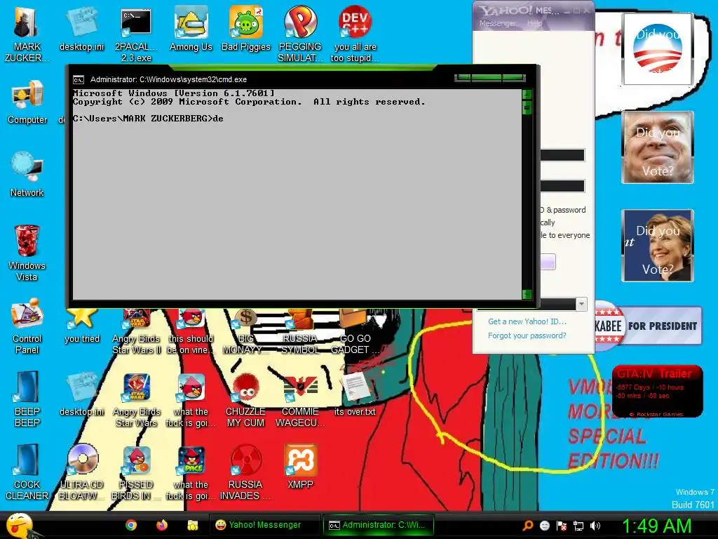Viewport: 718px width, 539px height.
Task: Click the network tray icon
Action: 578,526
